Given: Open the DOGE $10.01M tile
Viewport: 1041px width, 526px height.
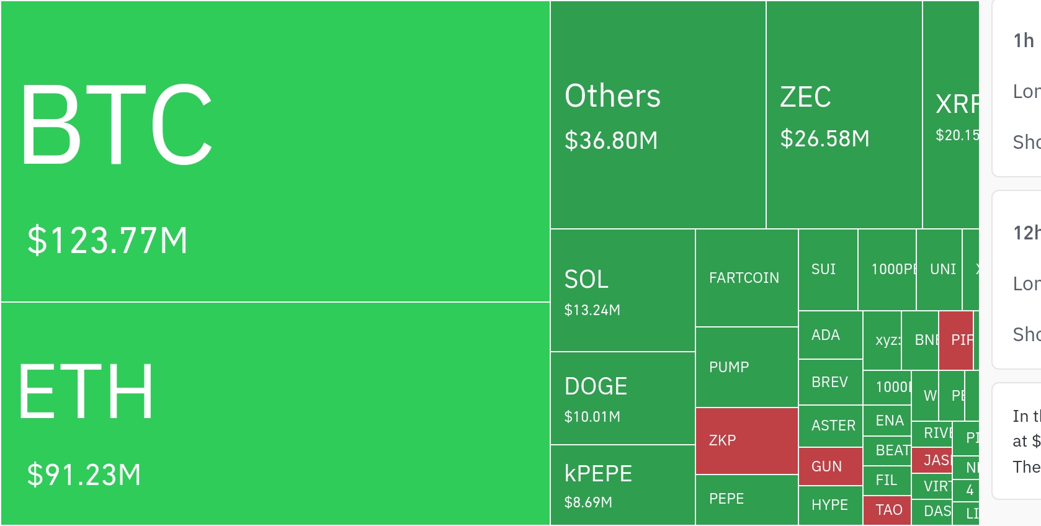Looking at the screenshot, I should point(622,398).
